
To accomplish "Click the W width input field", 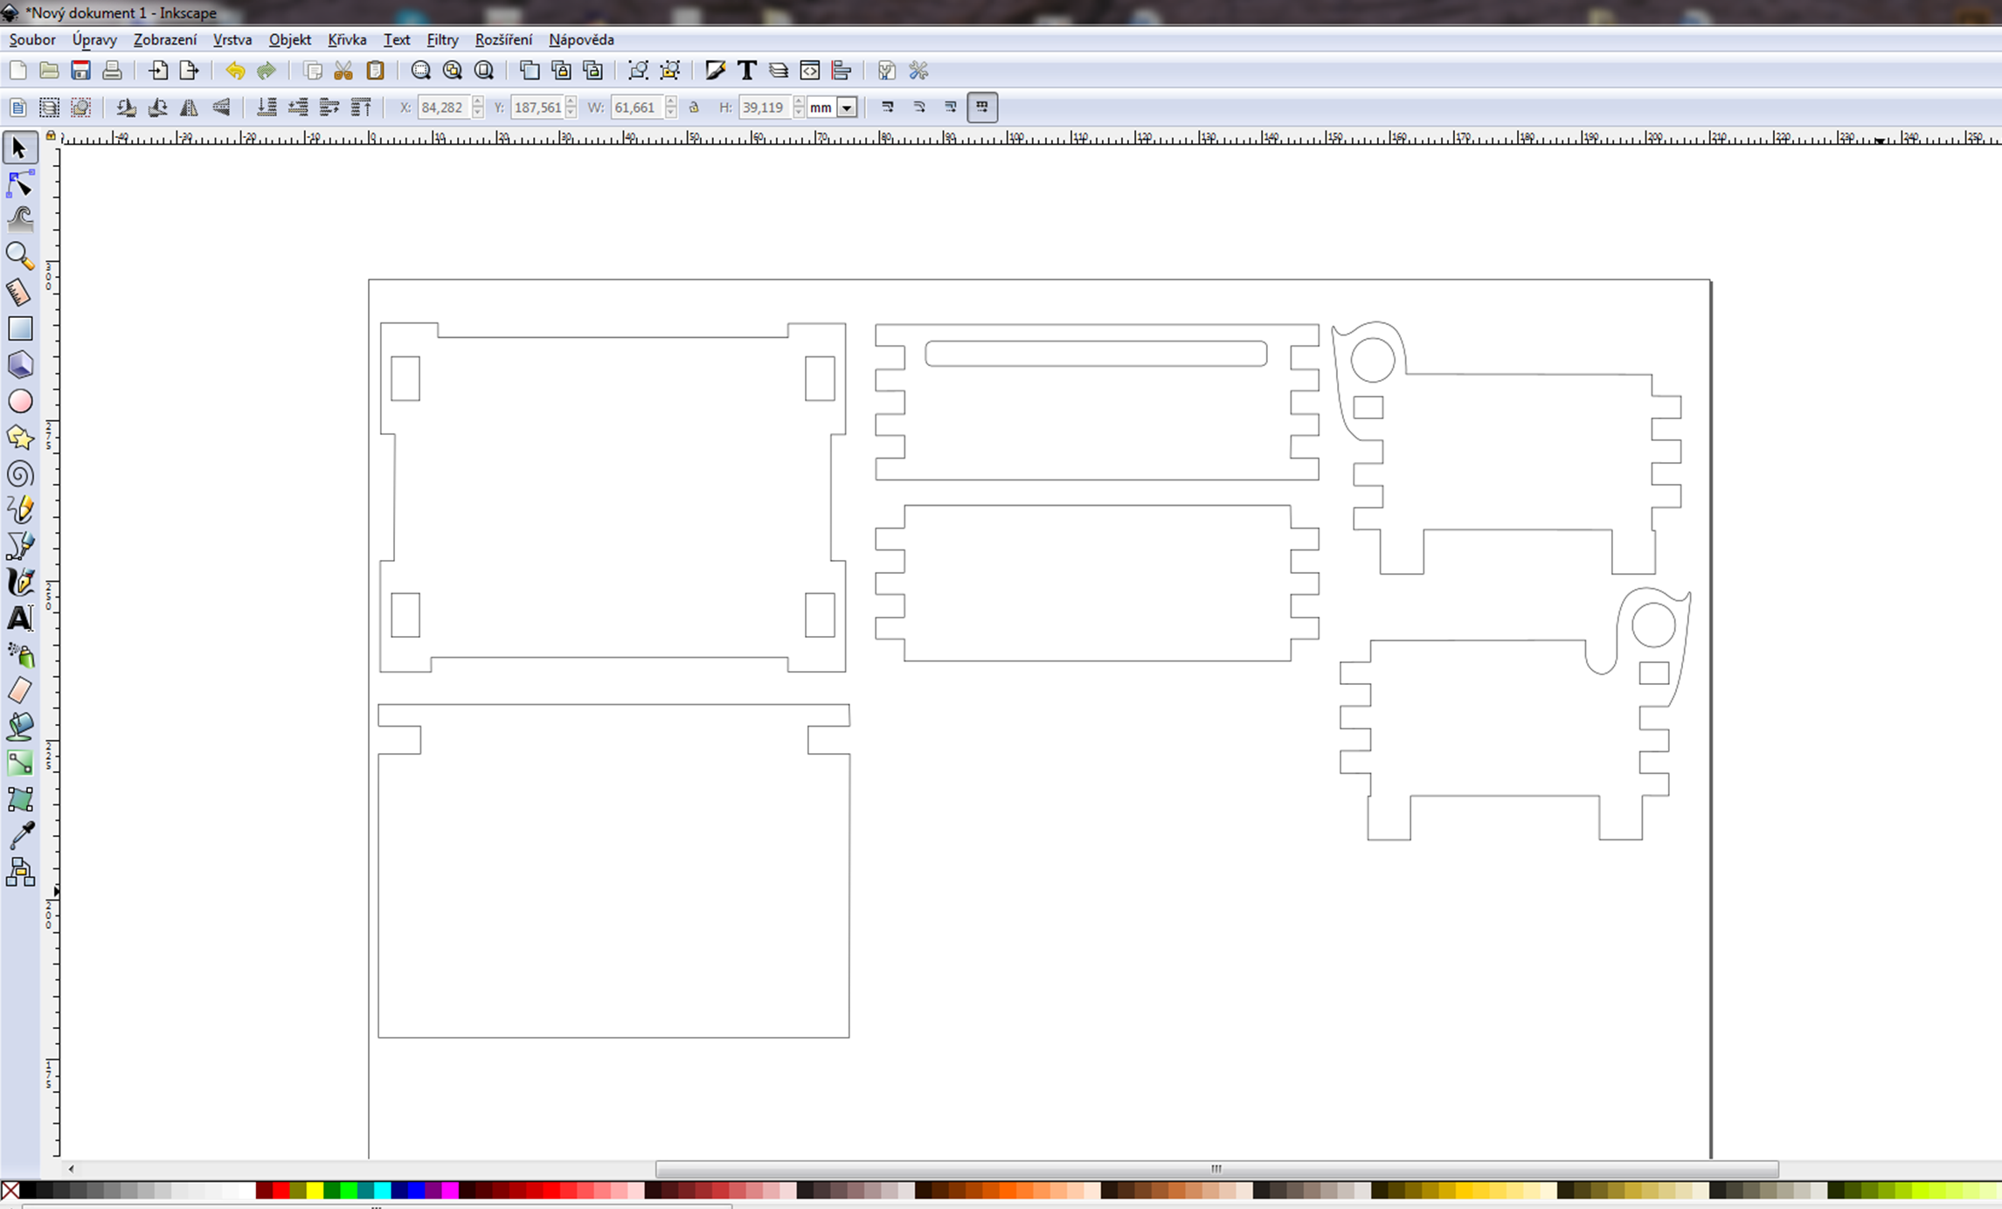I will pos(635,107).
